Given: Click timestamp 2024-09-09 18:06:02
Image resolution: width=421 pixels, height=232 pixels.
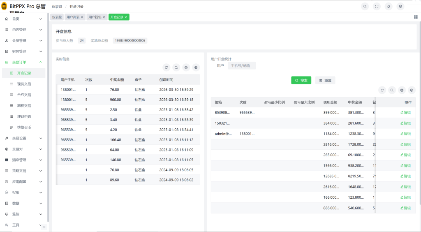Looking at the screenshot, I should point(176,180).
